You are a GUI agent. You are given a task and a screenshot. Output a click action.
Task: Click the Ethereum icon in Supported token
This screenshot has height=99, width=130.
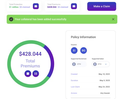(95, 64)
